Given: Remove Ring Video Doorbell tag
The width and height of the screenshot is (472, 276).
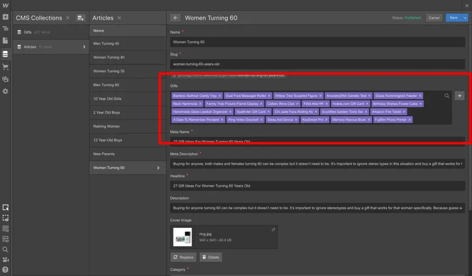Looking at the screenshot, I should (x=262, y=119).
